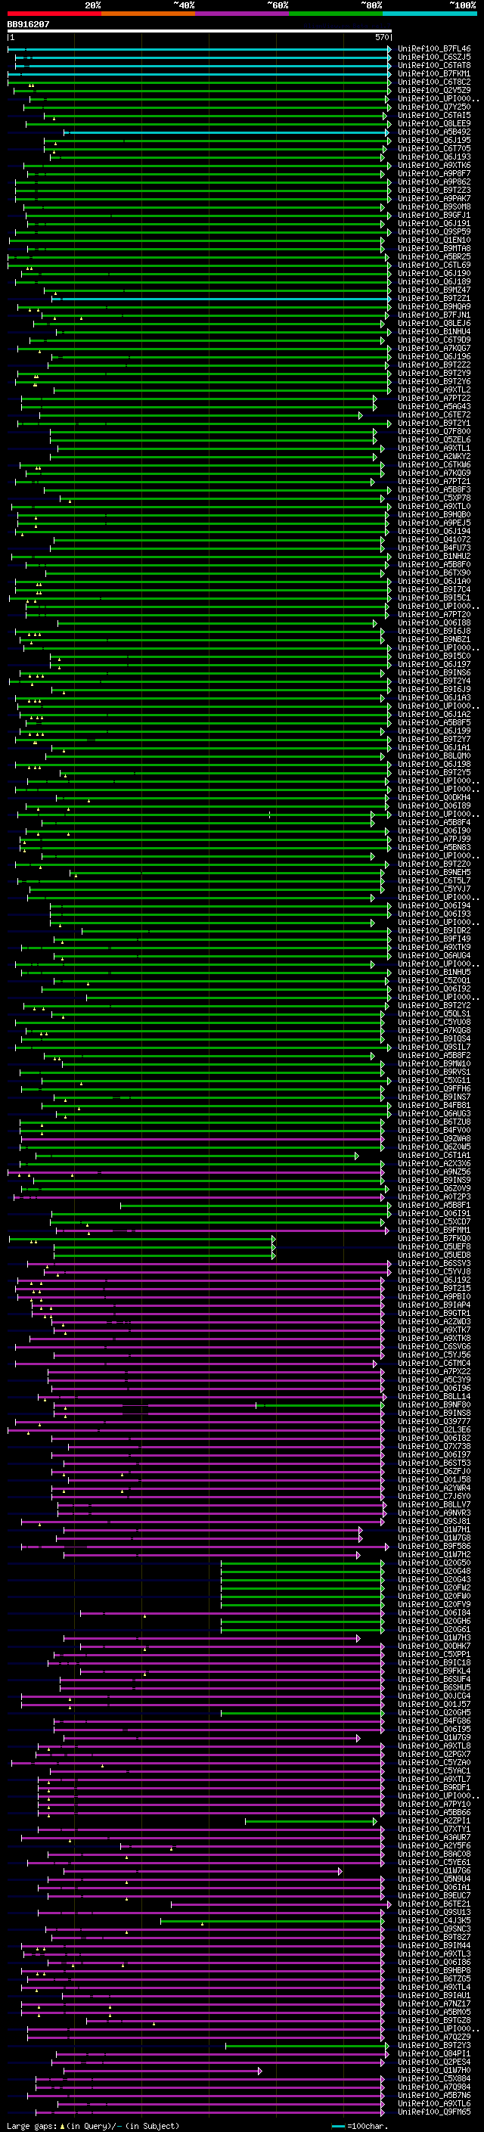This screenshot has width=484, height=2132.
Task: Click the green ~80% identity legend bar
Action: pos(336,14)
